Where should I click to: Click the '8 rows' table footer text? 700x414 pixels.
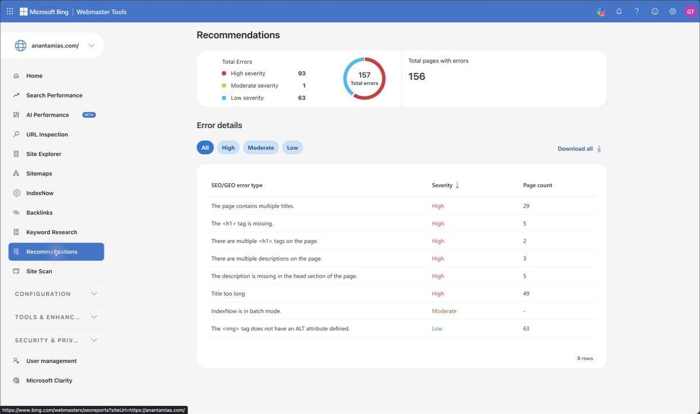pos(585,358)
